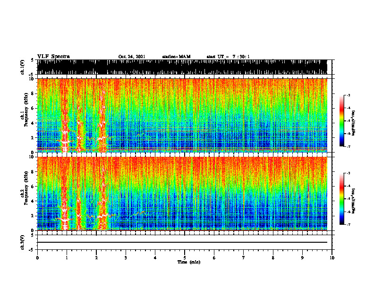Viewport: 374px width, 289px height.
Task: Click time axis tick label "5"
Action: (x=185, y=258)
